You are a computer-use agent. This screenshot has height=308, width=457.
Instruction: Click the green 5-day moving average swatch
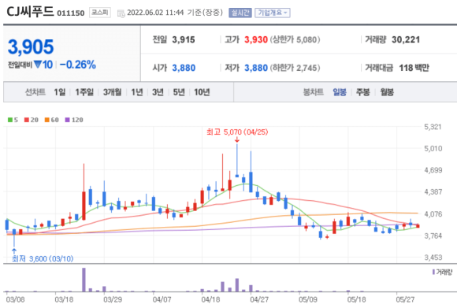point(10,120)
